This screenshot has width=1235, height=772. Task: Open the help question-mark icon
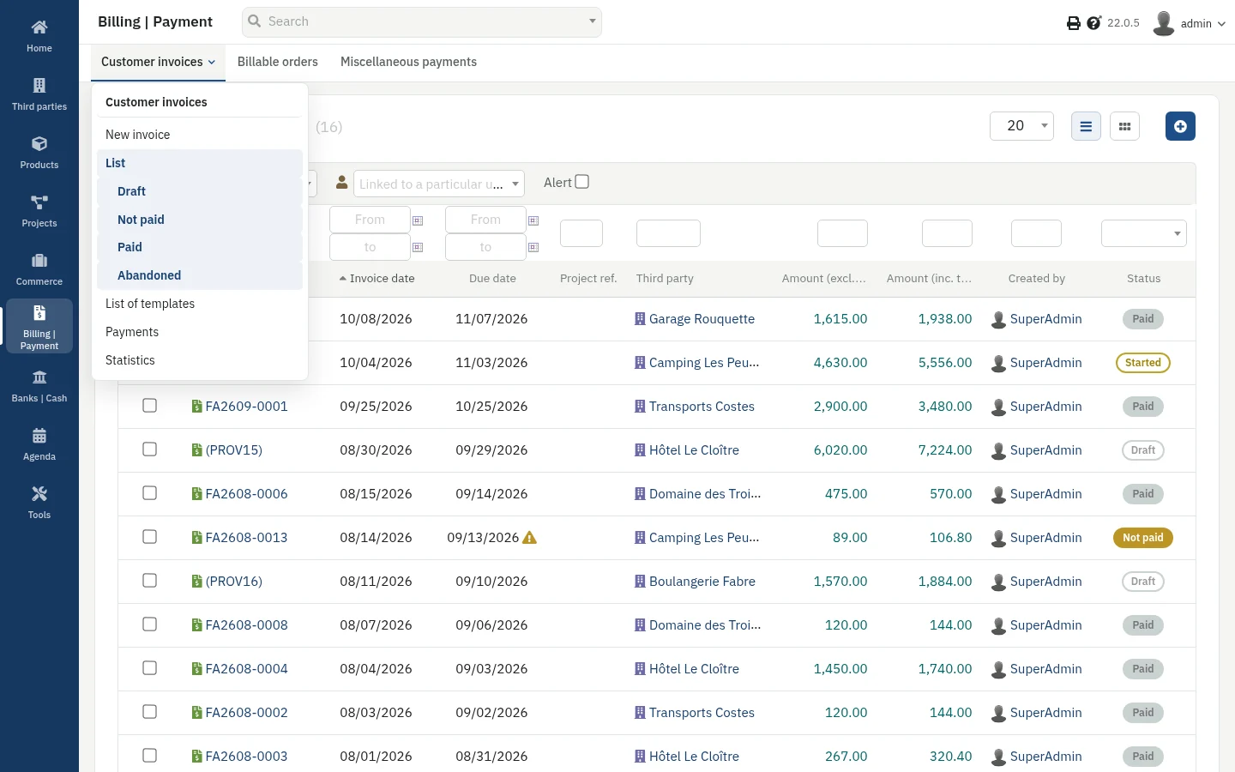(x=1093, y=23)
